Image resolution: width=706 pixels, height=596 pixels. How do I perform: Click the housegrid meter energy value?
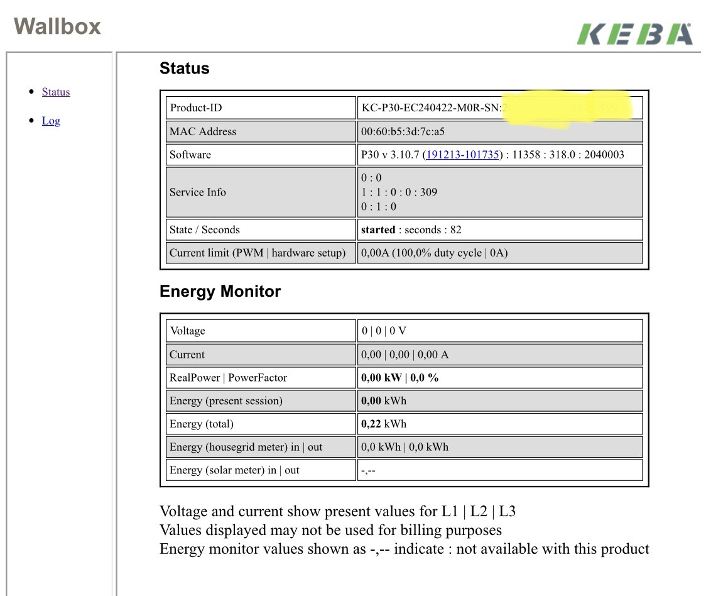405,447
